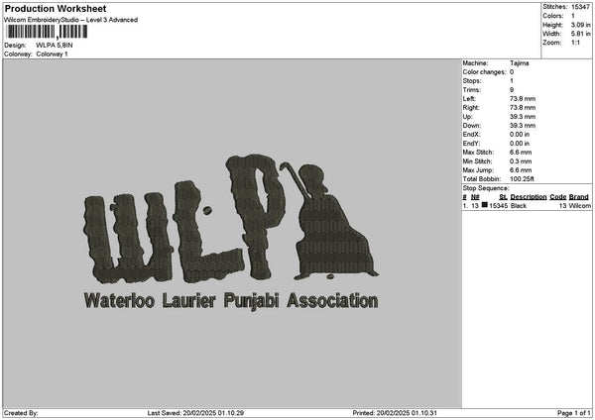This screenshot has width=595, height=420.
Task: Click the black thread color swatch
Action: pyautogui.click(x=484, y=205)
